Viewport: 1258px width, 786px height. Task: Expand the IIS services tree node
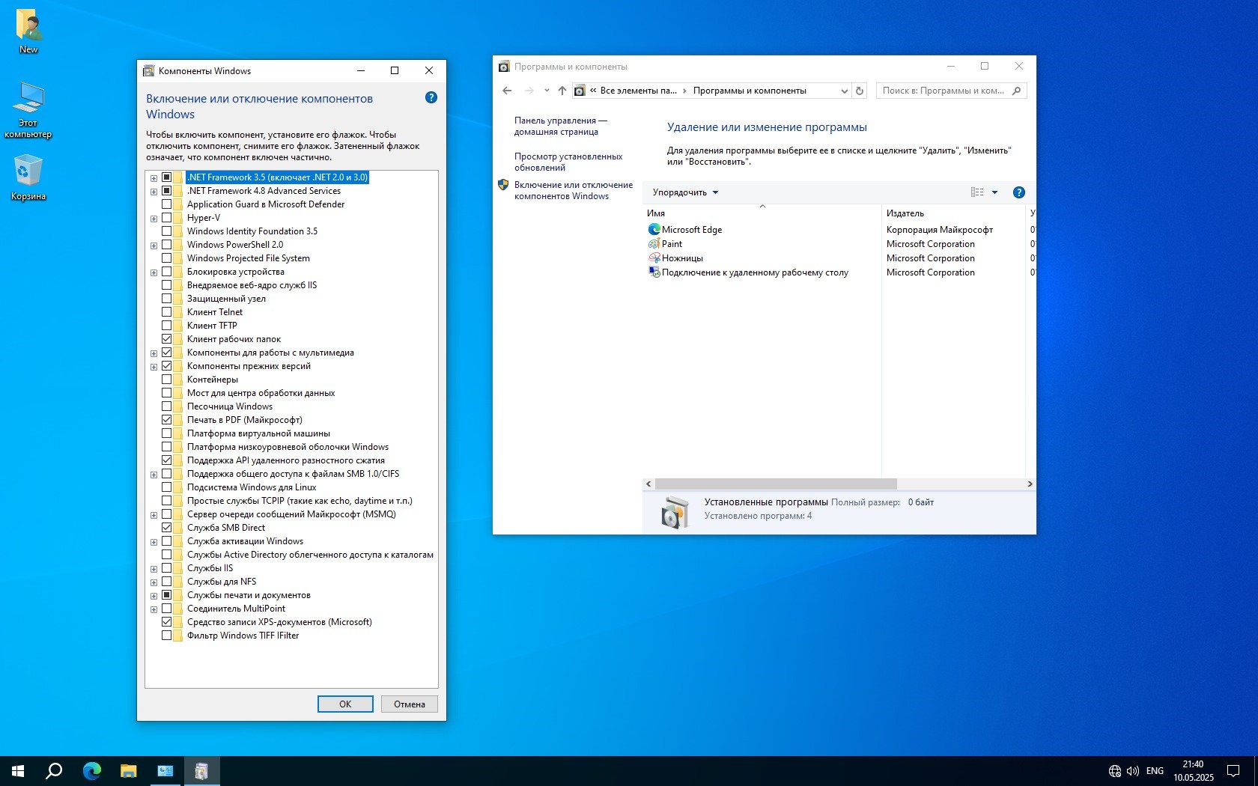coord(154,569)
